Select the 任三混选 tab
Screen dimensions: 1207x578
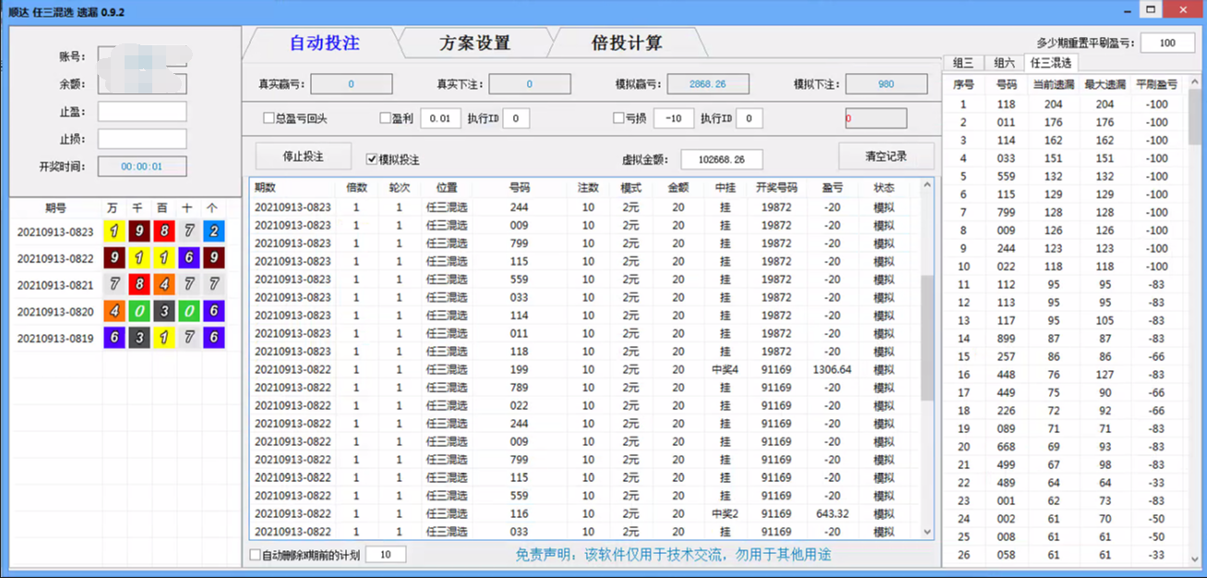pos(1051,63)
